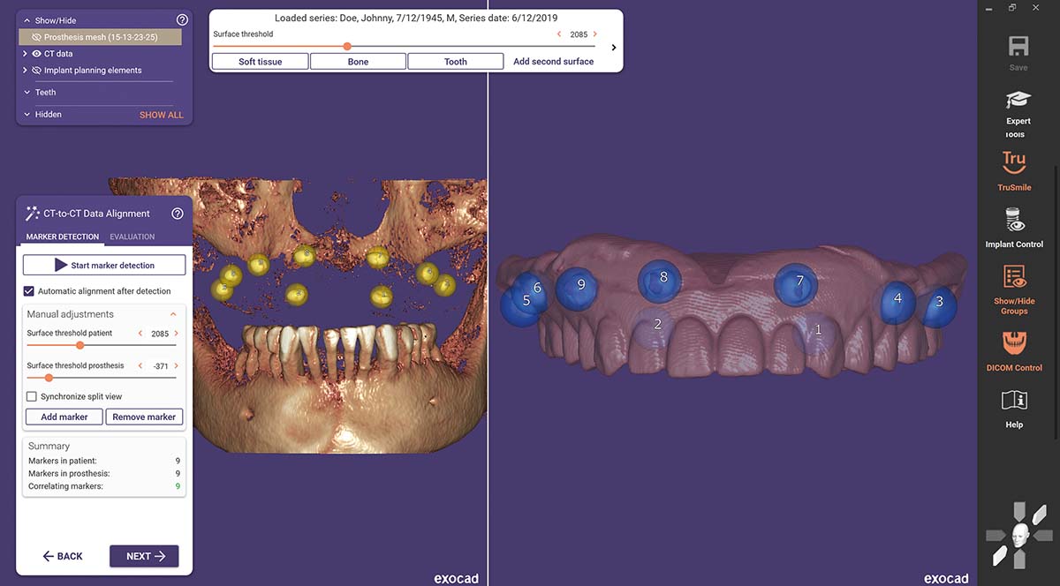The width and height of the screenshot is (1060, 586).
Task: Open Implant Control from the sidebar
Action: [1014, 221]
